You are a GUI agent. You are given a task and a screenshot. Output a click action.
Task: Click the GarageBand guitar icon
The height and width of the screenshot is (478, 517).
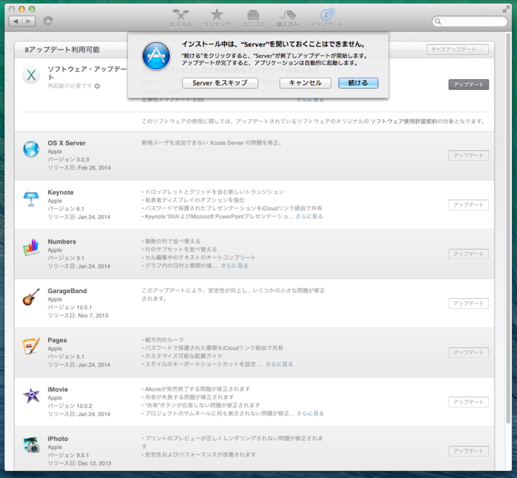coord(31,297)
